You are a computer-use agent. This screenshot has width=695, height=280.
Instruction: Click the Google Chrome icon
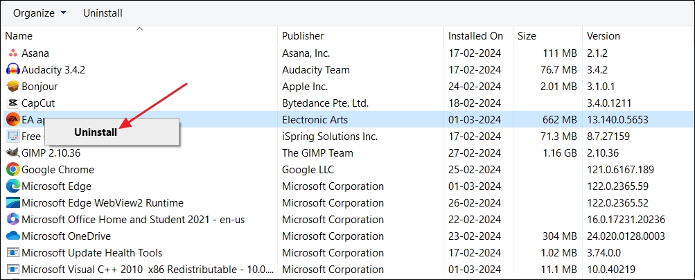pos(13,170)
